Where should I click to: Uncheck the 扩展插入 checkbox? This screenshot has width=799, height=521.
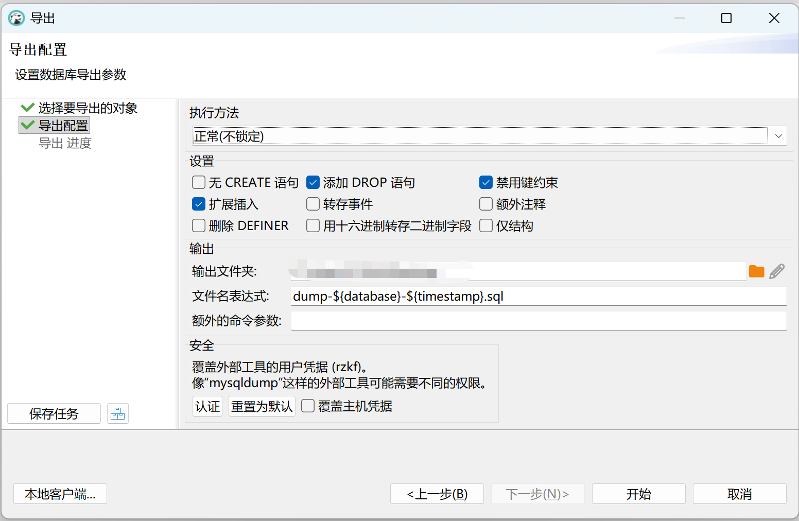(x=199, y=204)
